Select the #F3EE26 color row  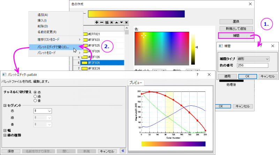102,68
